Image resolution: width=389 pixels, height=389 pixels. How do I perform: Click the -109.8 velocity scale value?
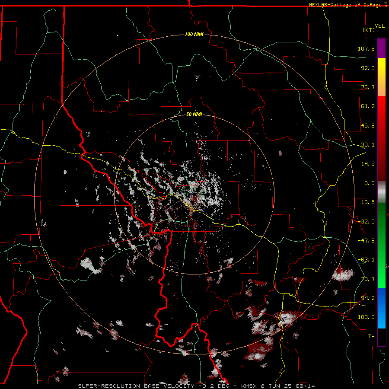pyautogui.click(x=364, y=317)
